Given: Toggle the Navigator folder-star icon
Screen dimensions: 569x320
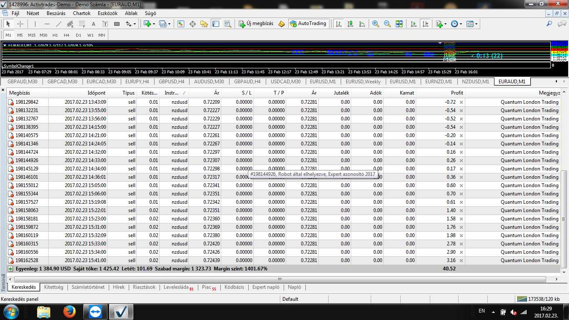Looking at the screenshot, I should [x=204, y=24].
